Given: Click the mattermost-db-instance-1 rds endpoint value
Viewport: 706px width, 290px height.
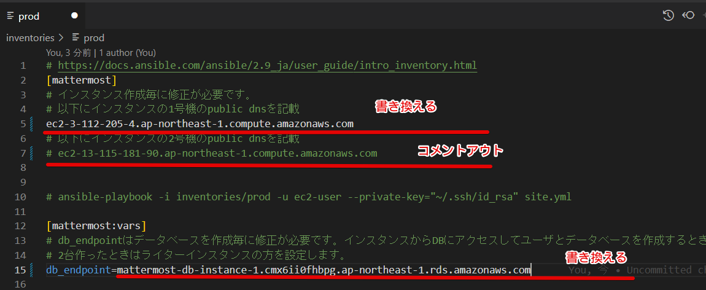Looking at the screenshot, I should (324, 270).
